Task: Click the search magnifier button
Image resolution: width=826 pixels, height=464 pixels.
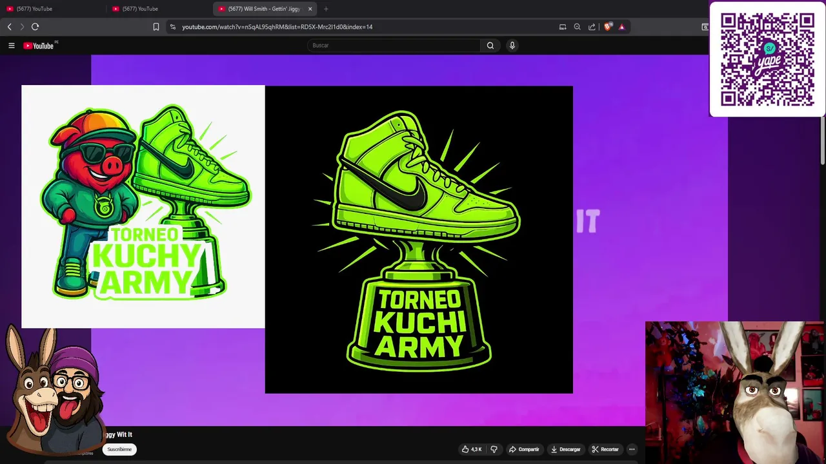Action: [490, 45]
